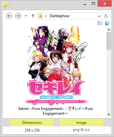Click the Image header

pos(81,123)
